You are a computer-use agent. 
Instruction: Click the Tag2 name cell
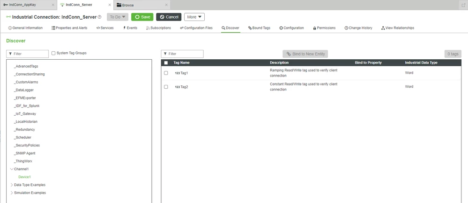(x=185, y=87)
